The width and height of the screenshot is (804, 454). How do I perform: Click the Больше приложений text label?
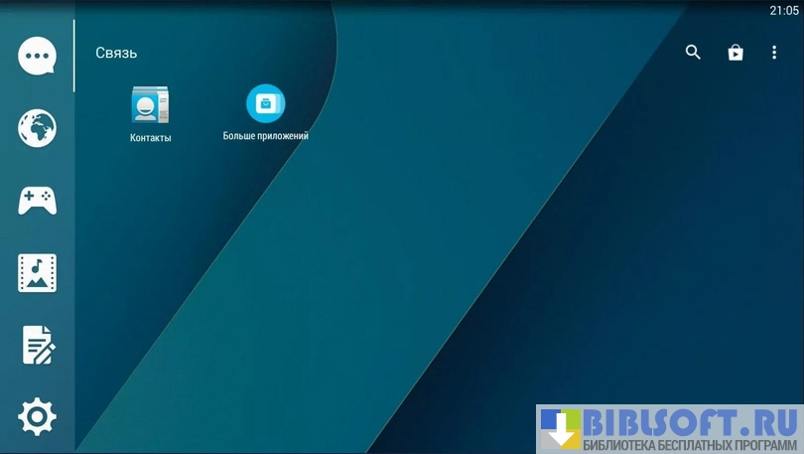[x=265, y=136]
